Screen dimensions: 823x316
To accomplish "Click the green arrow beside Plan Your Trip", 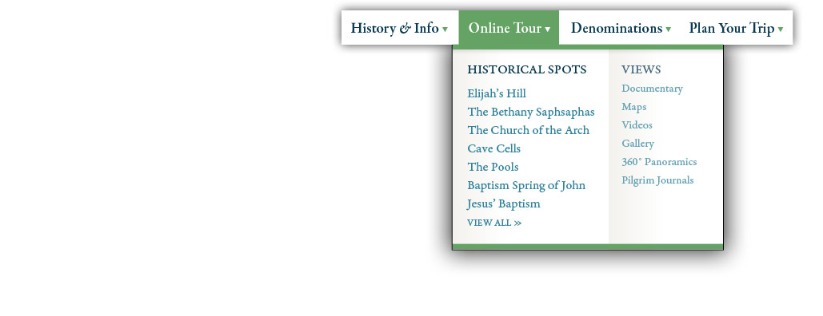I will [x=781, y=30].
